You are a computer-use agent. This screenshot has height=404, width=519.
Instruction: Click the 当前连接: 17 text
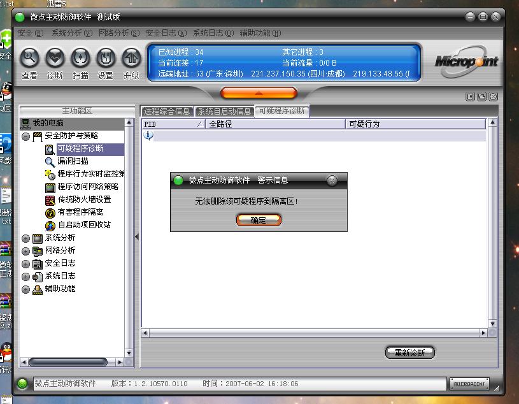pos(181,63)
